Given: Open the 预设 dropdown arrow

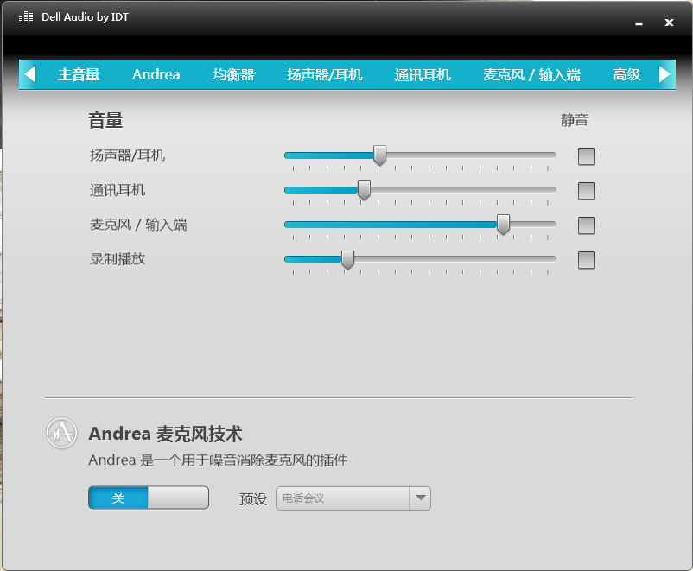Looking at the screenshot, I should (x=420, y=498).
